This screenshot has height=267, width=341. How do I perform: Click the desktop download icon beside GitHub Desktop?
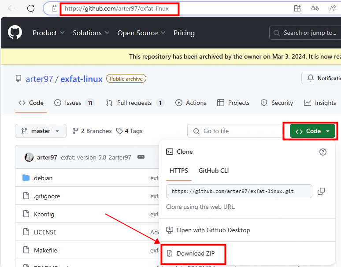click(x=170, y=230)
